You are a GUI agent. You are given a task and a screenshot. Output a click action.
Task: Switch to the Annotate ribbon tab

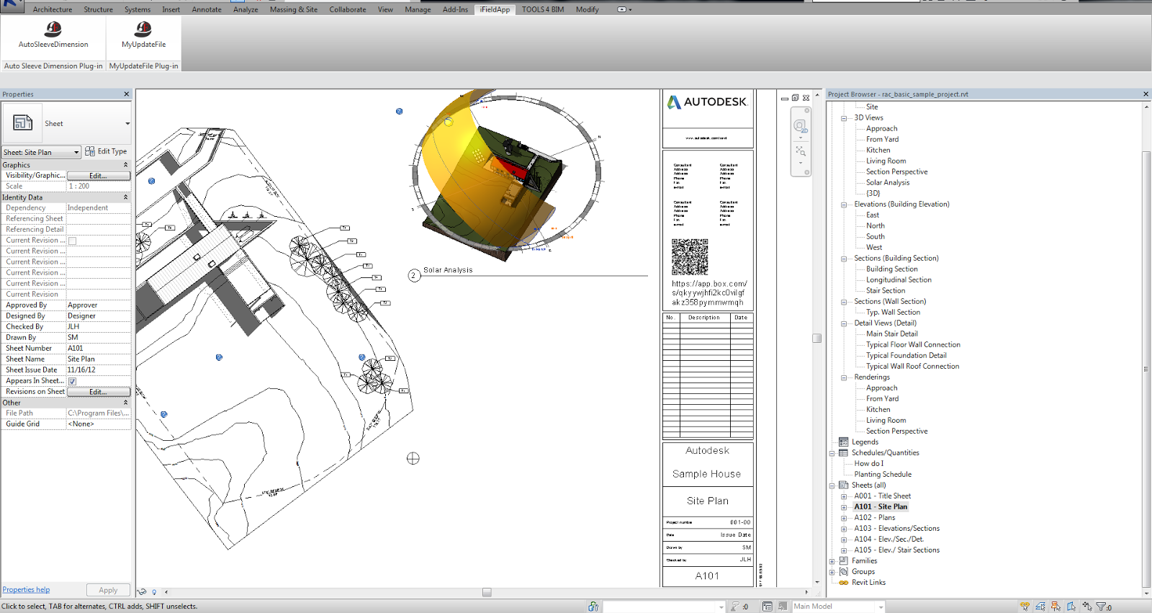[207, 9]
